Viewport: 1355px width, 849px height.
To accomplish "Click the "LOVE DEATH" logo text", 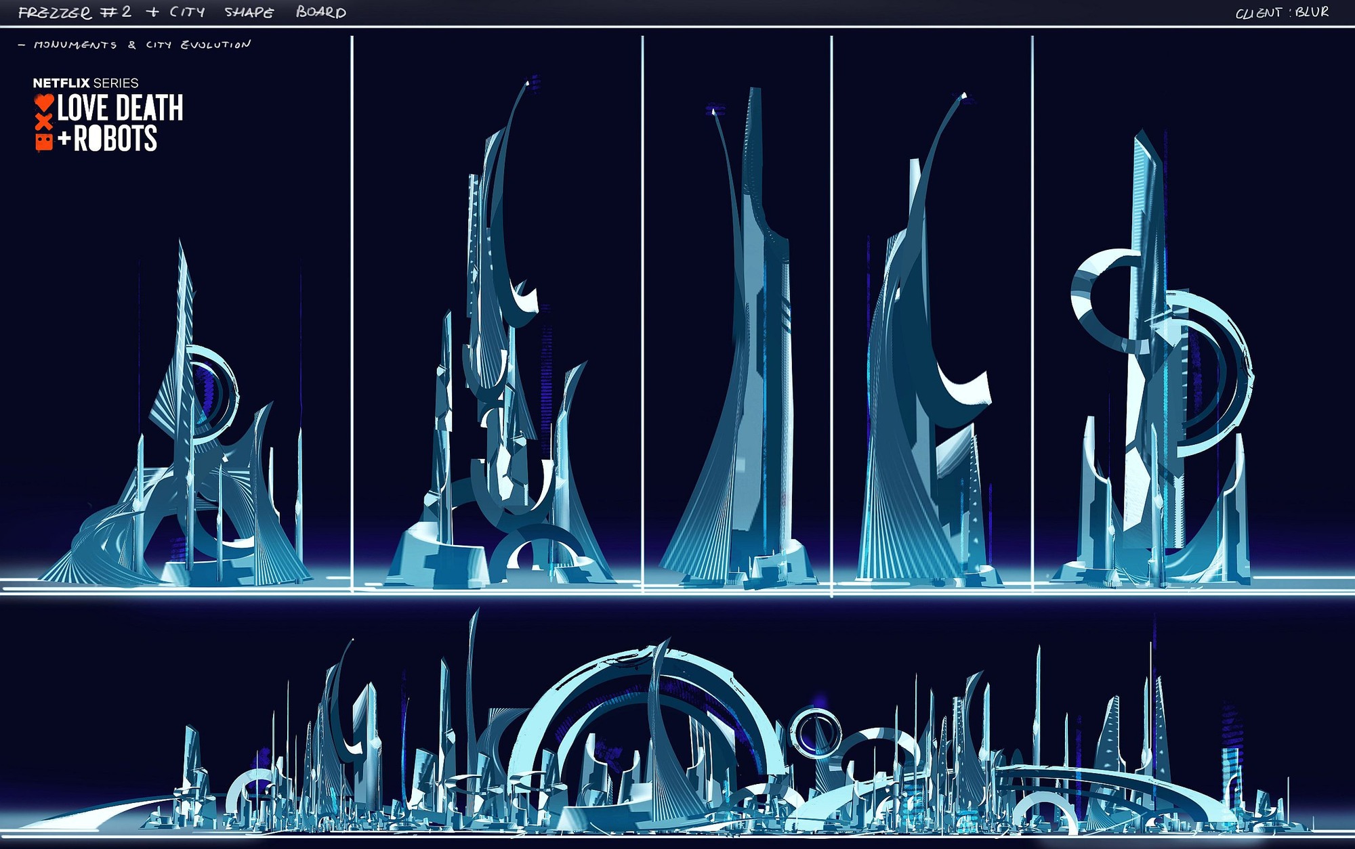I will tap(120, 108).
